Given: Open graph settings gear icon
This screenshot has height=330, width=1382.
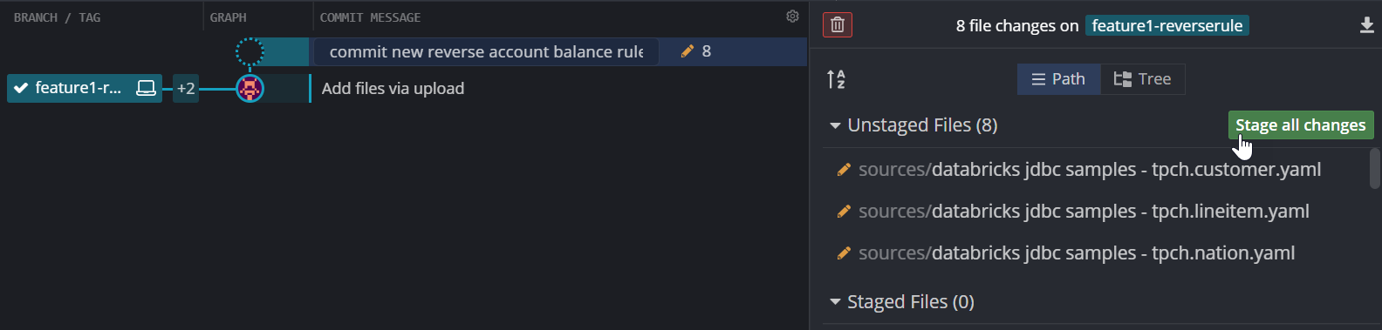Looking at the screenshot, I should tap(792, 17).
